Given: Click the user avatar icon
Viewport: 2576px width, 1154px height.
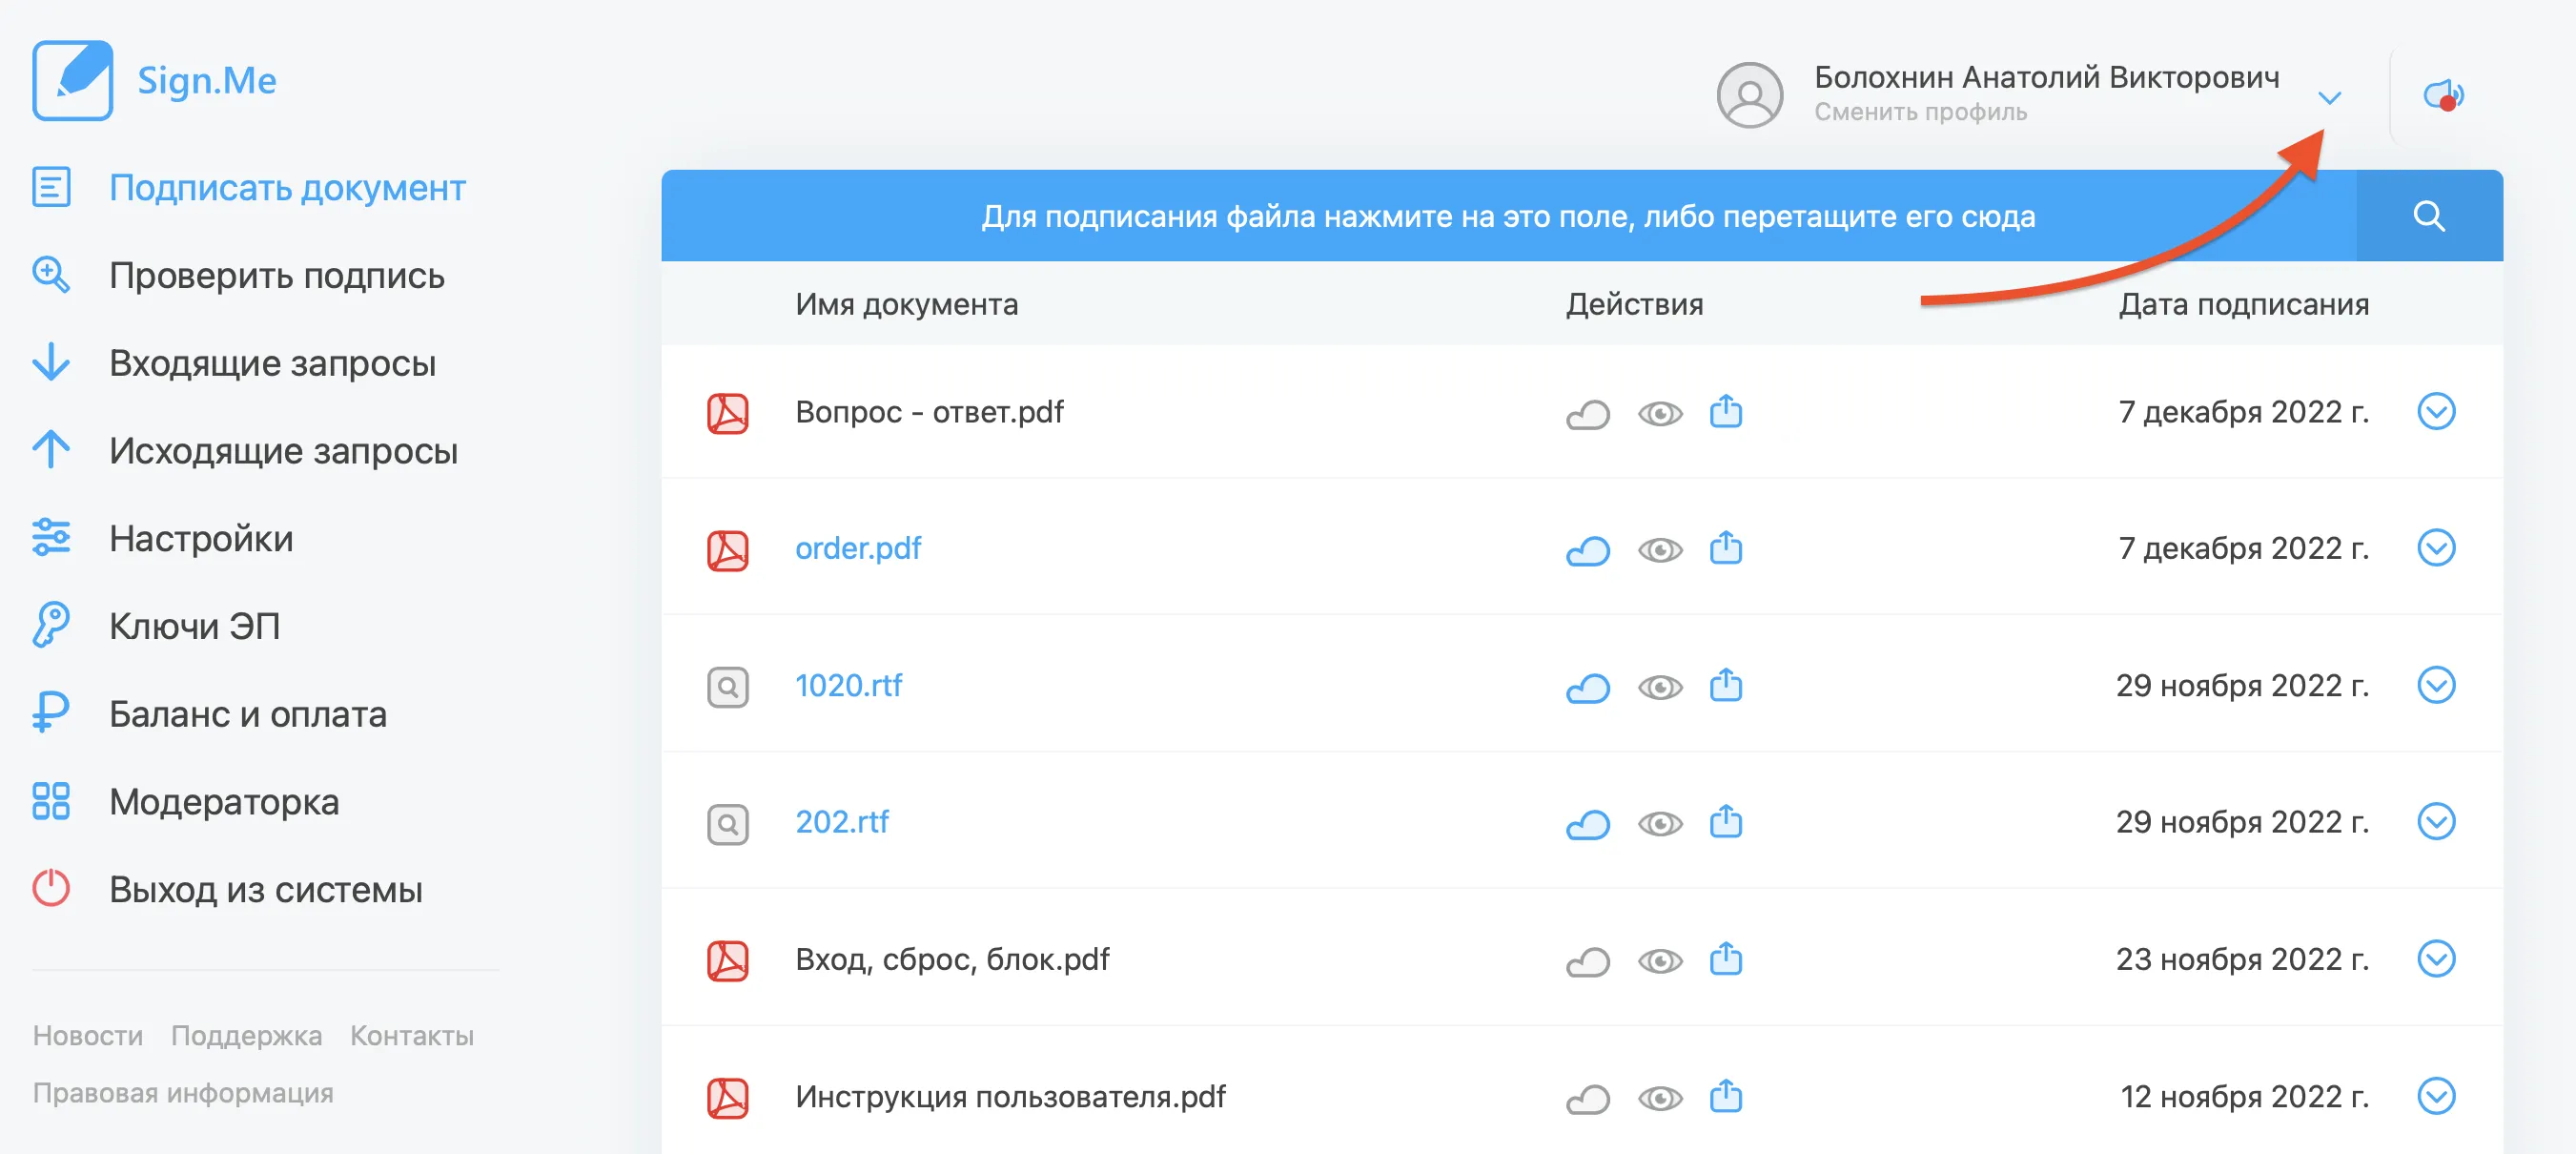Looking at the screenshot, I should [1749, 95].
